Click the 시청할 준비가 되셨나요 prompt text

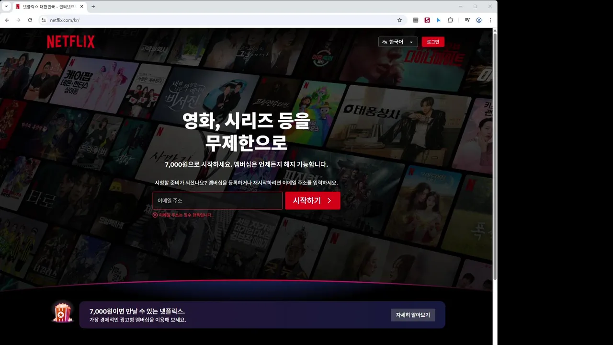click(x=246, y=183)
